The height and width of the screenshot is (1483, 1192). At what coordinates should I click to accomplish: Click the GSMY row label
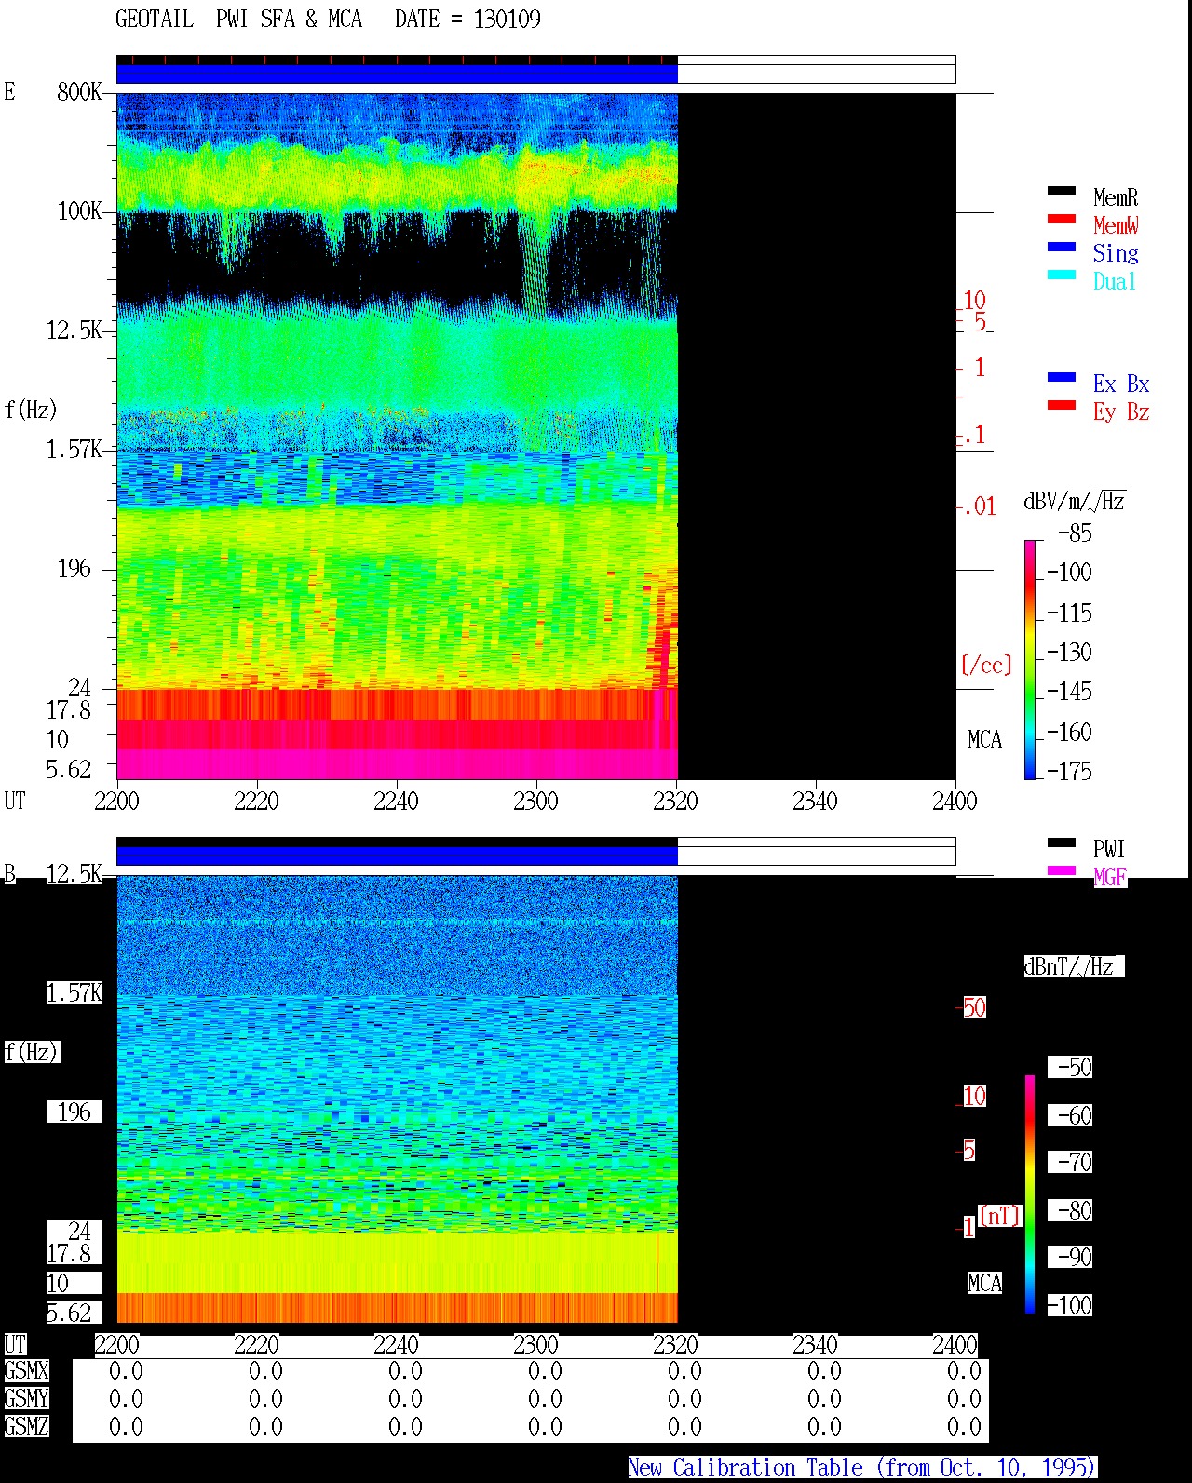pyautogui.click(x=26, y=1398)
